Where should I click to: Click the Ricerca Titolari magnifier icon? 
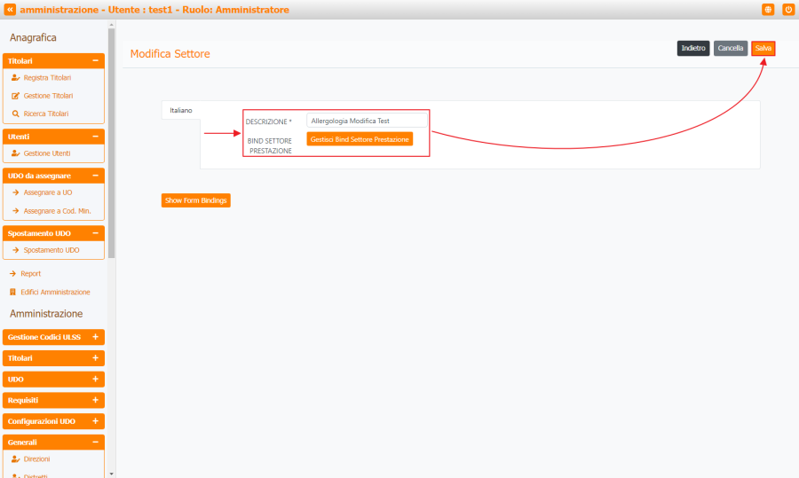pos(15,114)
